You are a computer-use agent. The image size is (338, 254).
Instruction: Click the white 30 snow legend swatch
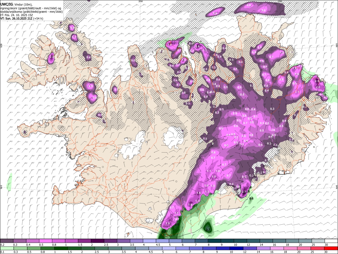pyautogui.click(x=331, y=241)
